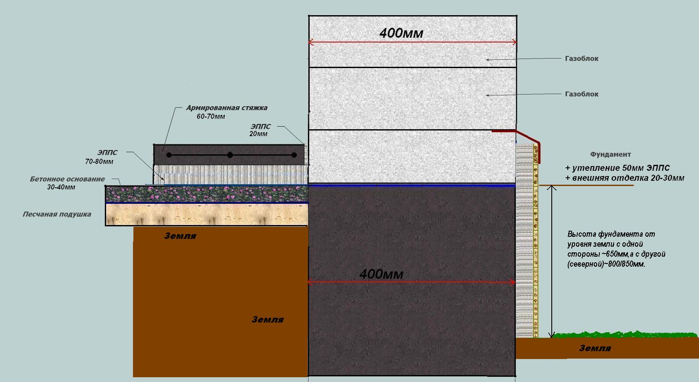
Task: Click the ЭППС 70-80мм label
Action: [x=101, y=157]
